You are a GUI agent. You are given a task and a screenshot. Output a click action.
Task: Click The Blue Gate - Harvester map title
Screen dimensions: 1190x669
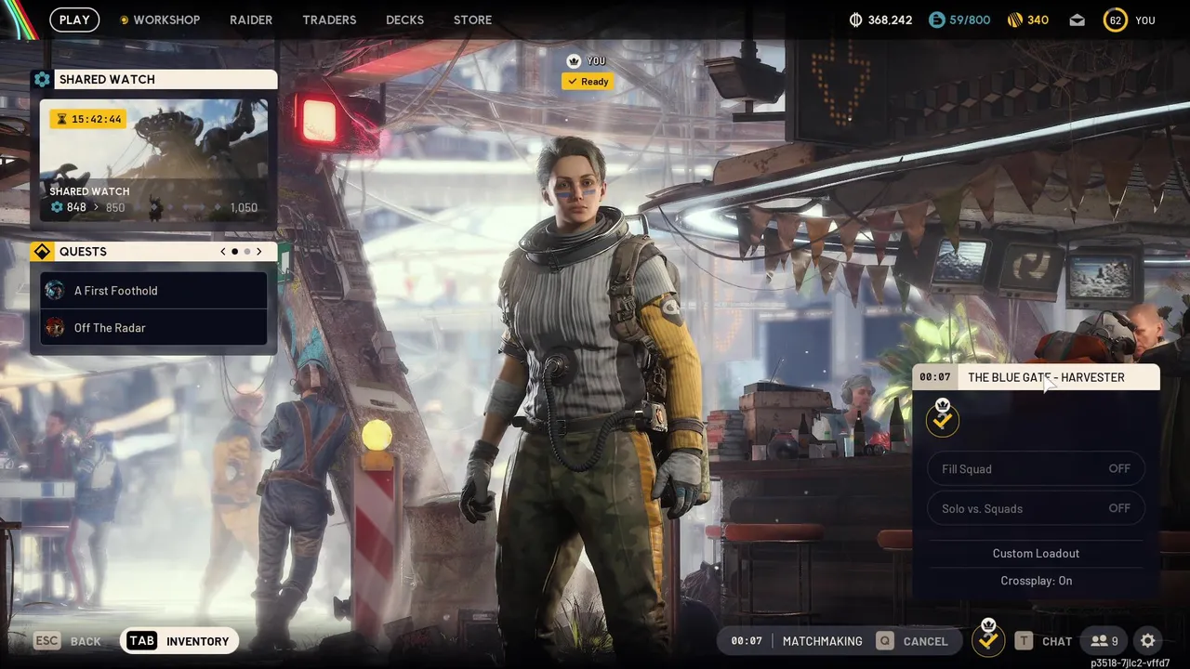pos(1046,377)
